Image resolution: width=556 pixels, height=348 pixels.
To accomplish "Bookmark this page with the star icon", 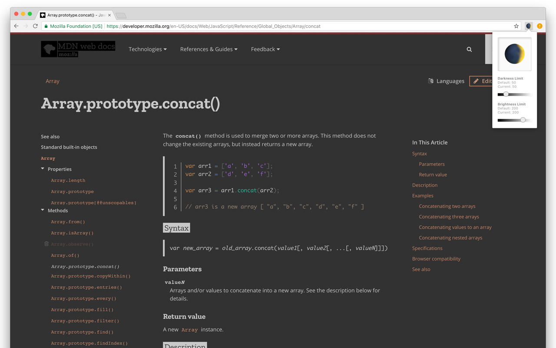I will (x=516, y=26).
